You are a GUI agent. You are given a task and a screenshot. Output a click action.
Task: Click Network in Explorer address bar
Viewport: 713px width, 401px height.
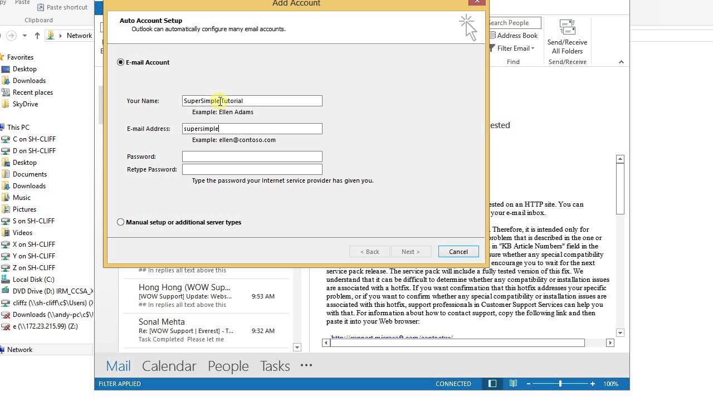(79, 36)
